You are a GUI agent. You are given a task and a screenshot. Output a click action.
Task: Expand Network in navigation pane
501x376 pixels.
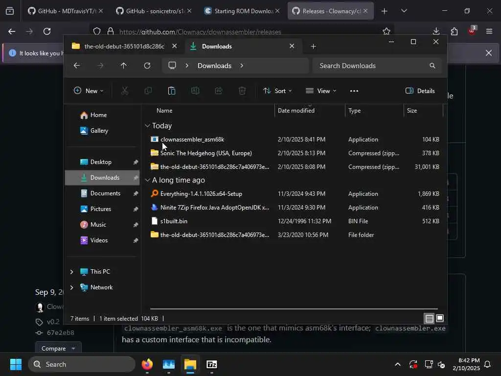(71, 287)
